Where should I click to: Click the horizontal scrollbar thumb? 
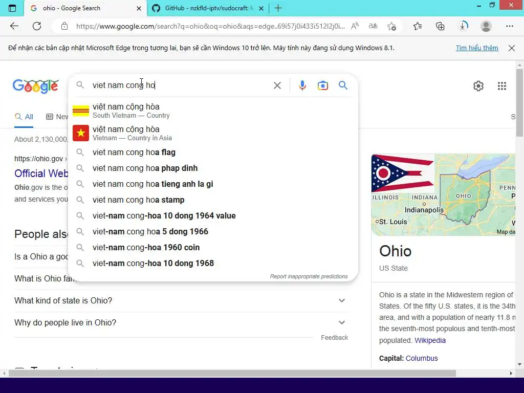click(x=232, y=373)
